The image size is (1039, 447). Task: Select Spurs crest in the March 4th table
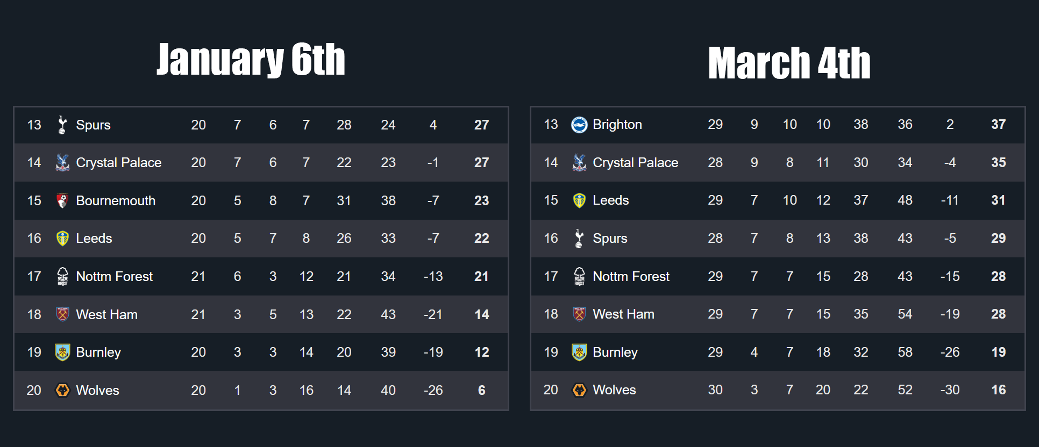pyautogui.click(x=579, y=238)
